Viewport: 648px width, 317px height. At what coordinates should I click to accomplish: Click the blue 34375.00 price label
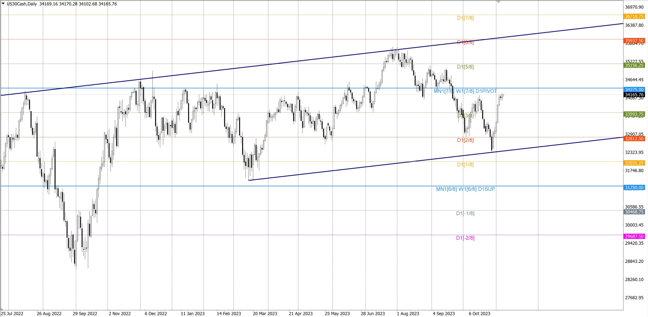634,89
